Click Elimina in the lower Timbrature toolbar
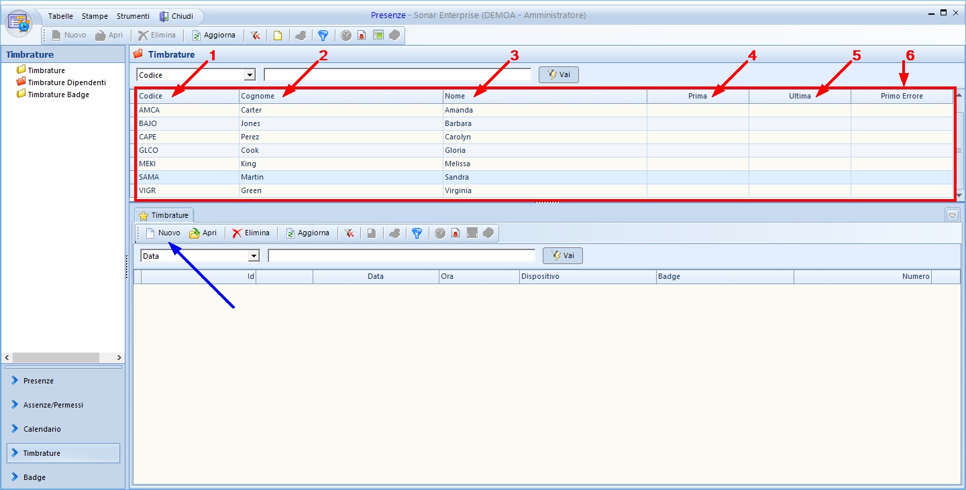 point(250,233)
